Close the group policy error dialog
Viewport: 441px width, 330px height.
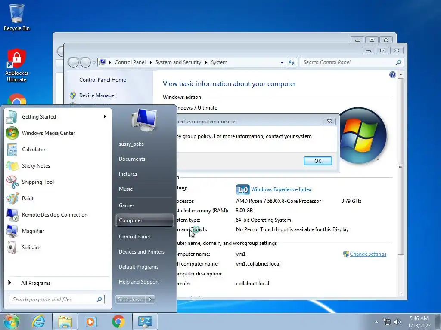(329, 121)
